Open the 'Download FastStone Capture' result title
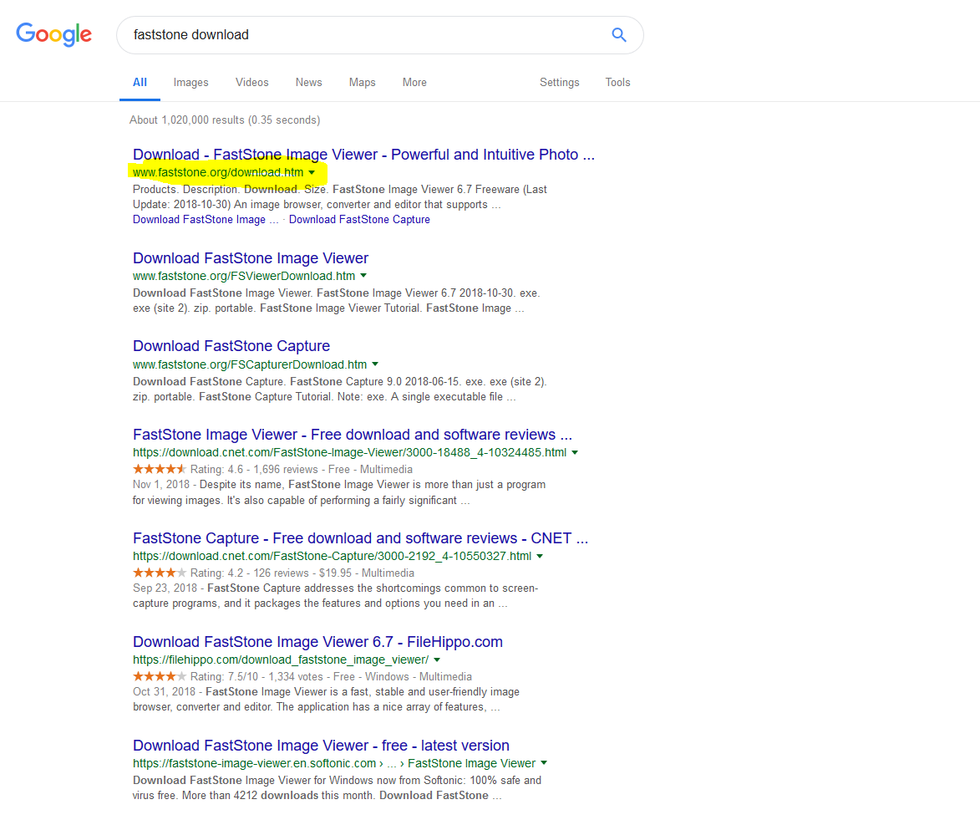Viewport: 980px width, 820px height. [231, 346]
